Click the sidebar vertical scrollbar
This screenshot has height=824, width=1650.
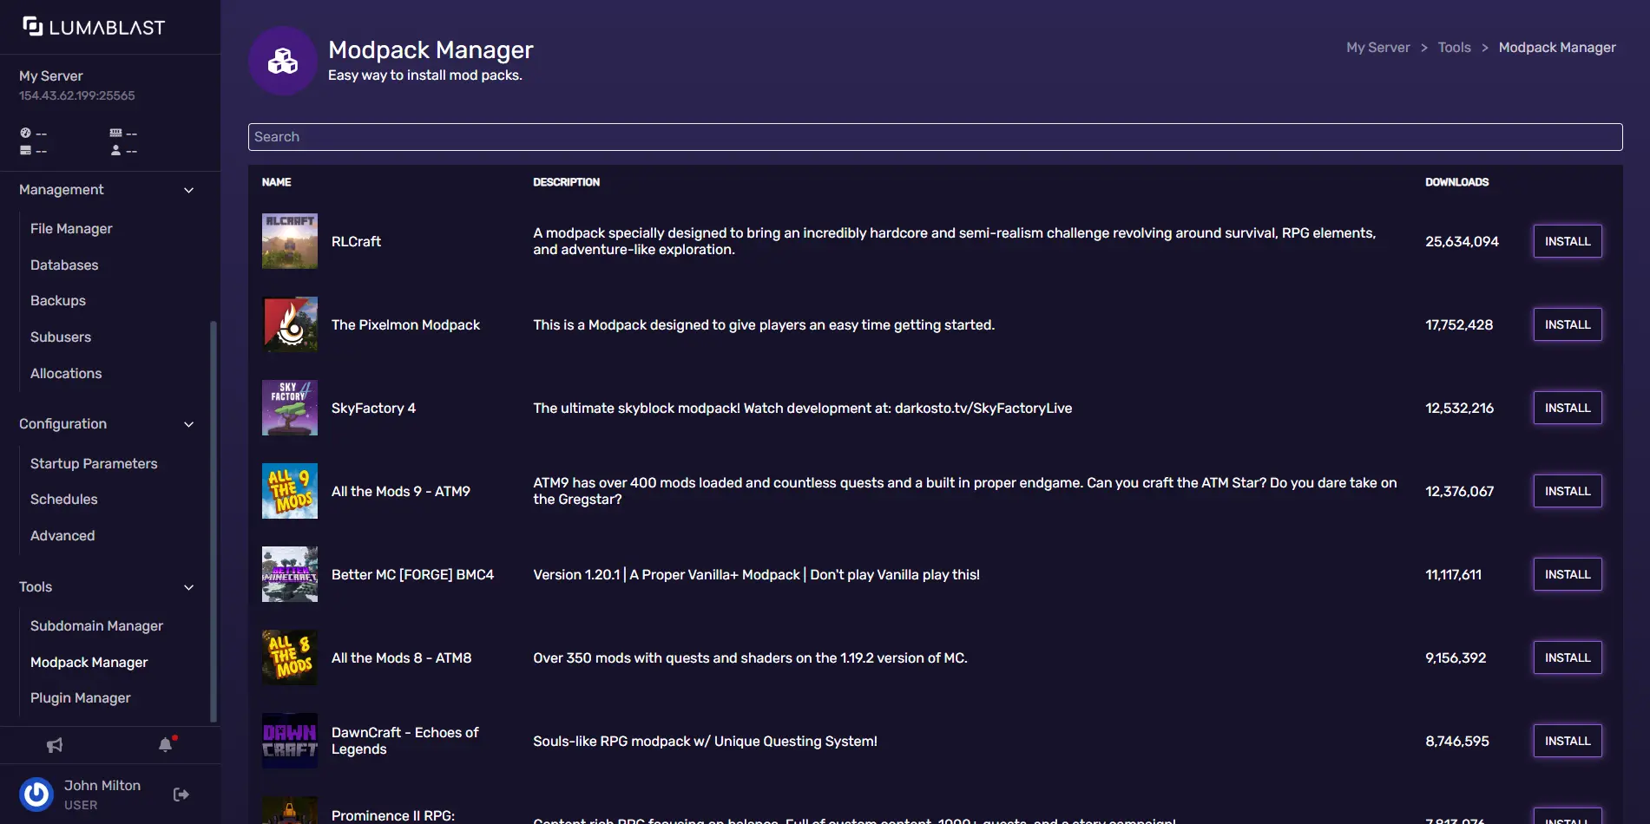point(214,520)
